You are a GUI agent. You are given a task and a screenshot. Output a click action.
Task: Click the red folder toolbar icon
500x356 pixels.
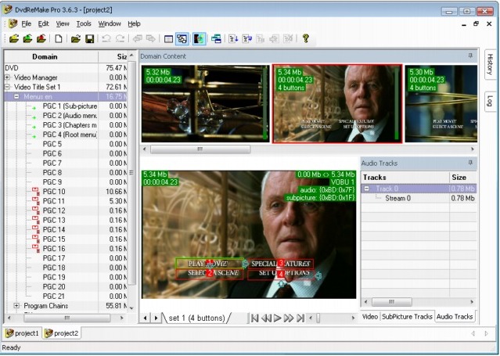pos(41,39)
